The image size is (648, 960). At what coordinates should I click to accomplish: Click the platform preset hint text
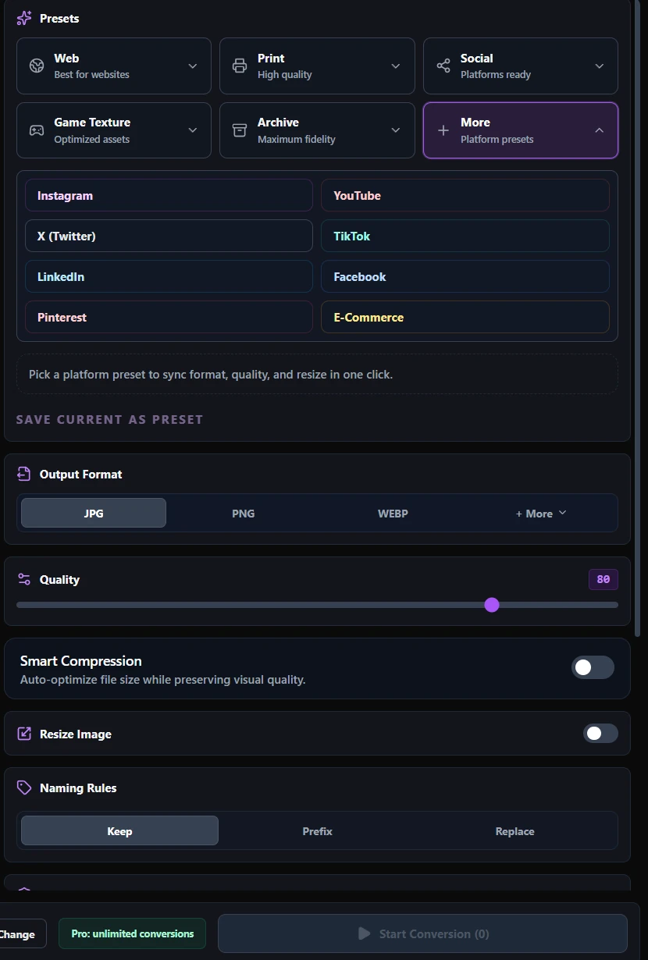point(211,375)
